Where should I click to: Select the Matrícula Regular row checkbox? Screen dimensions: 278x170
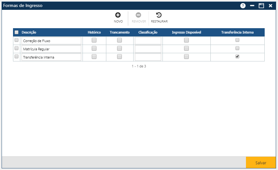[17, 48]
